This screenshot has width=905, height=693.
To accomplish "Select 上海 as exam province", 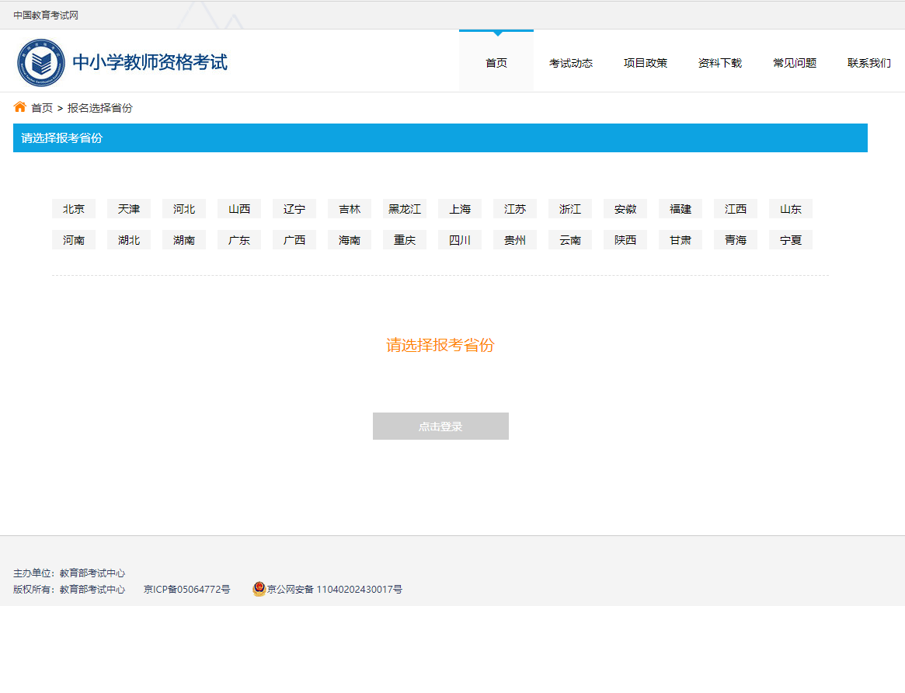I will [x=460, y=209].
